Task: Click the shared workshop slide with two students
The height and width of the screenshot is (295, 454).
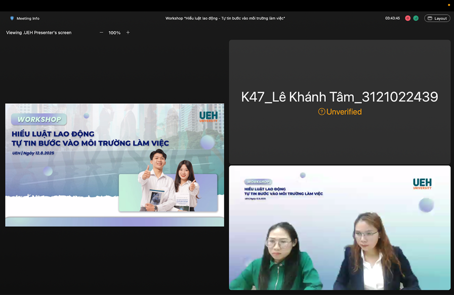Action: coord(114,165)
